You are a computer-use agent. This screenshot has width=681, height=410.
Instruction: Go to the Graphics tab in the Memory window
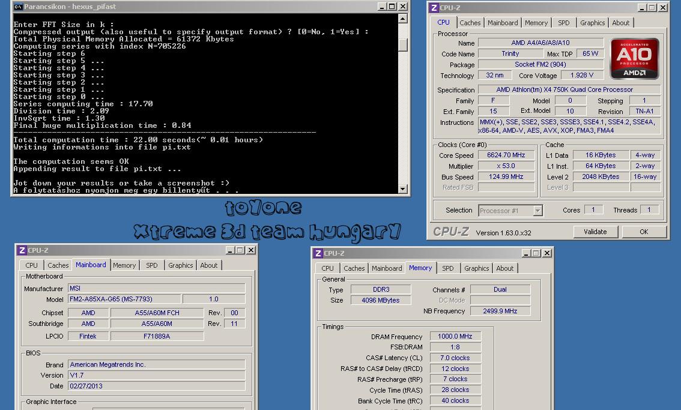[x=476, y=268]
